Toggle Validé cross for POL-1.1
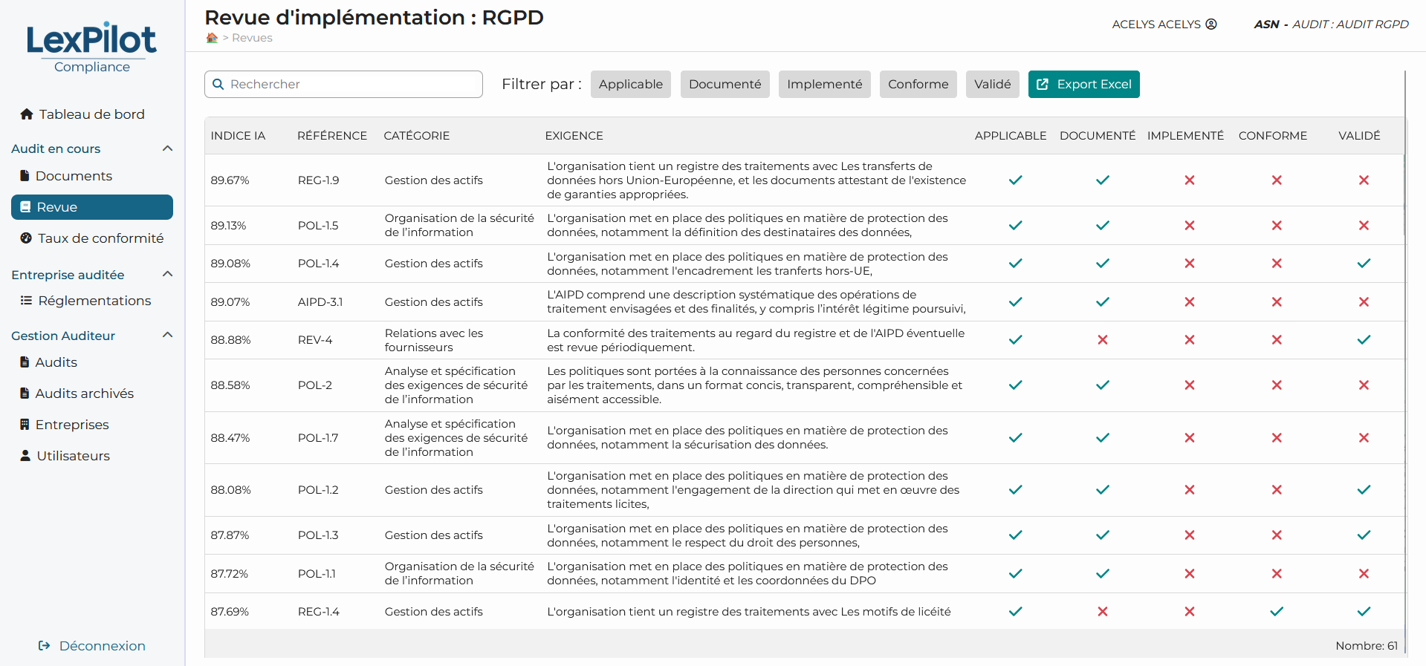 click(1364, 574)
